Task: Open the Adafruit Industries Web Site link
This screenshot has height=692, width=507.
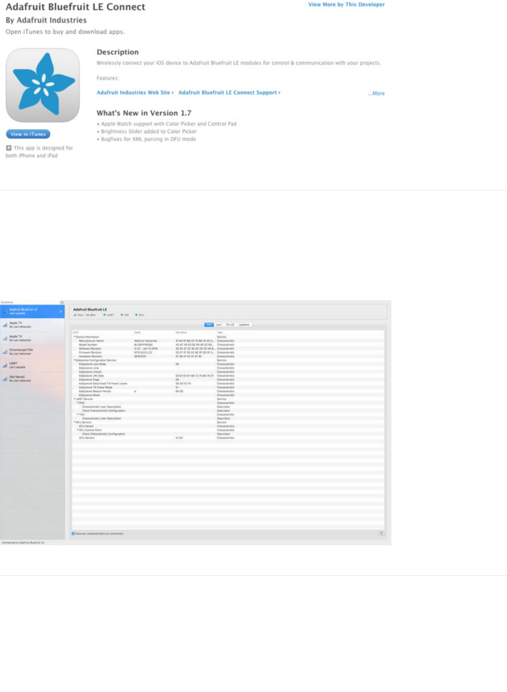Action: click(135, 93)
